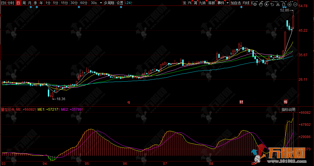The width and height of the screenshot is (314, 166).
Task: Open the 多周期 multi-period view
Action: click(x=109, y=3)
